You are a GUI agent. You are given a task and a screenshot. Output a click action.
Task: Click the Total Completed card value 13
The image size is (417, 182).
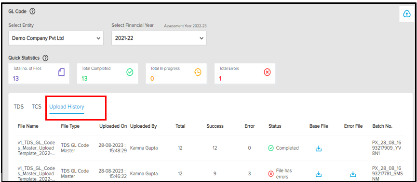[84, 78]
